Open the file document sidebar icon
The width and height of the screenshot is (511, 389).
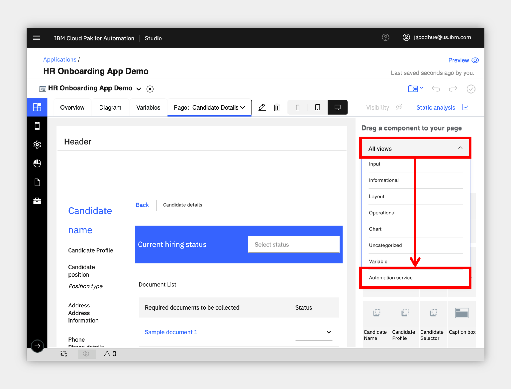(x=37, y=182)
